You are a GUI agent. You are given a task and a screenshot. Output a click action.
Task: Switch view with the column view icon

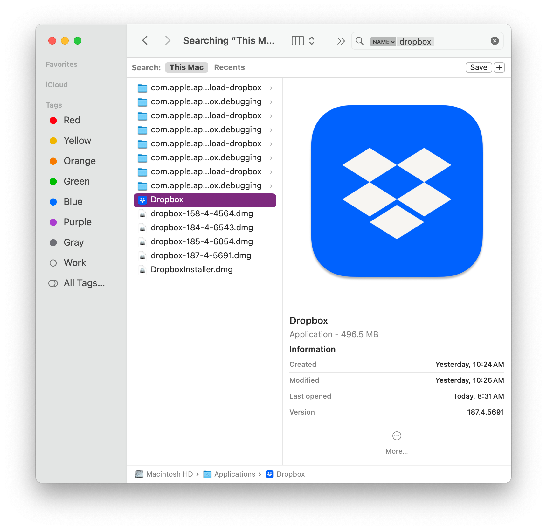coord(298,41)
